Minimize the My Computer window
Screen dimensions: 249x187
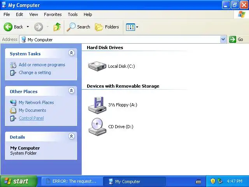[226, 5]
